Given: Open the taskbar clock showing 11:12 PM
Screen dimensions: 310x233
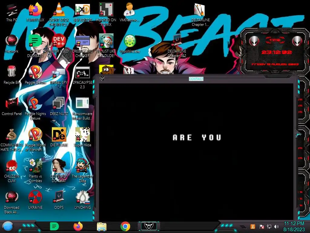Looking at the screenshot, I should pos(294,226).
